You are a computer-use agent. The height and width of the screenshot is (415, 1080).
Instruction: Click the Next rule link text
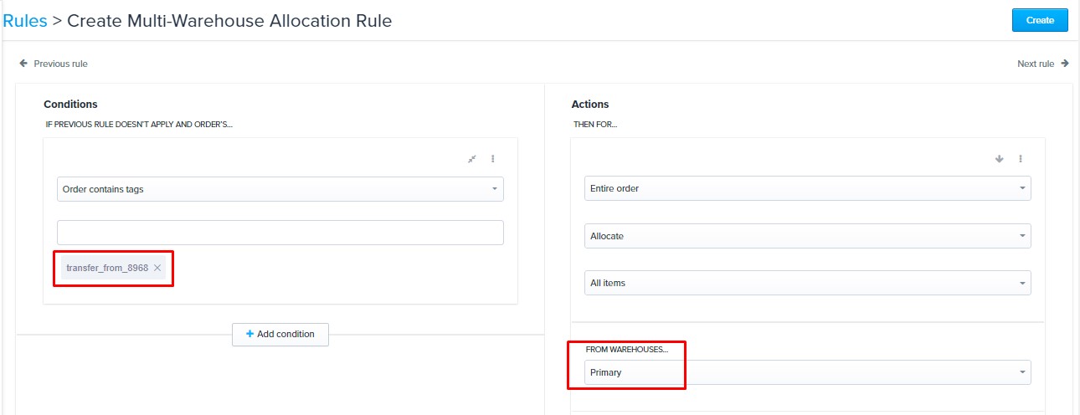1036,64
